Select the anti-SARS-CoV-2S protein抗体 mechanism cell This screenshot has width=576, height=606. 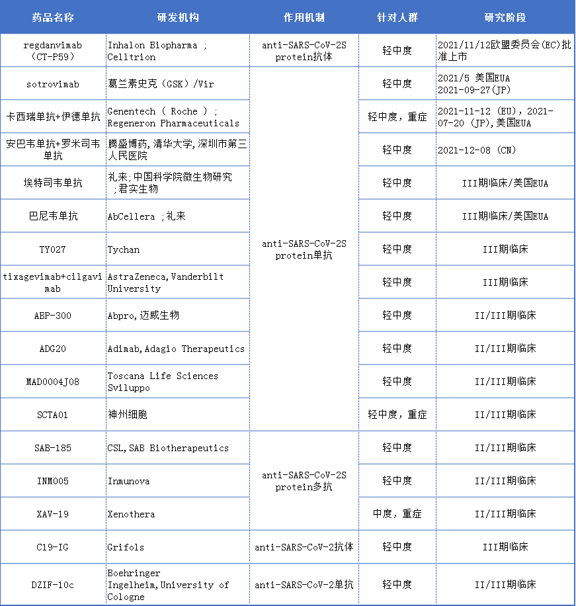[304, 51]
